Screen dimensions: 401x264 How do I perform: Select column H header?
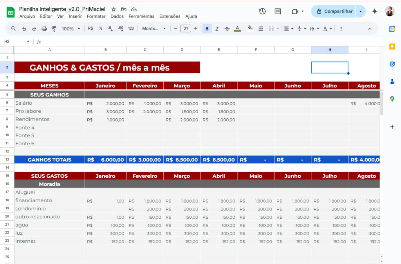click(x=330, y=50)
